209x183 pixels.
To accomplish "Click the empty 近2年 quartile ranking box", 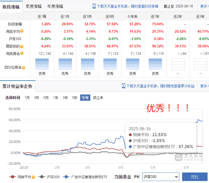I will (178, 64).
